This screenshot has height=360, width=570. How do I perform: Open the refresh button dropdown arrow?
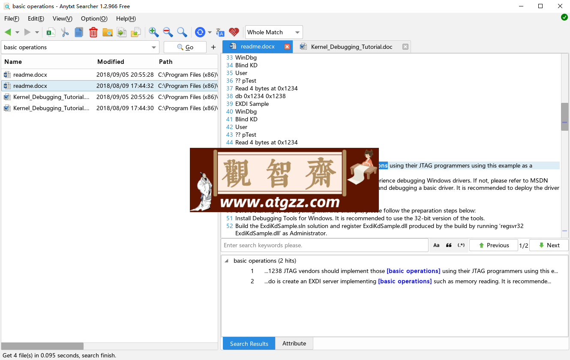coord(210,32)
